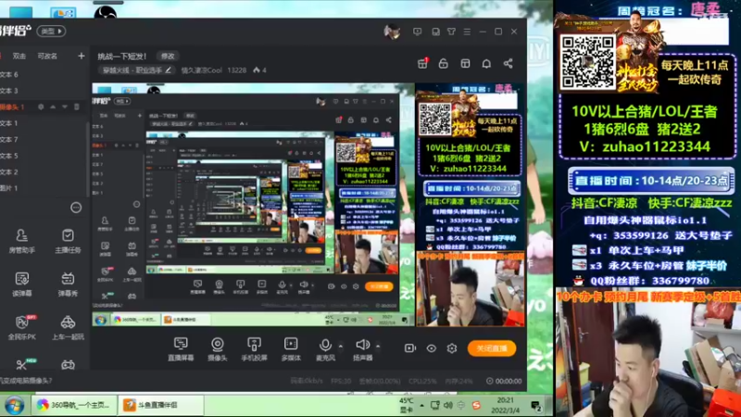
Task: Open the 弹幕秀 danmaku show tool
Action: click(x=68, y=284)
